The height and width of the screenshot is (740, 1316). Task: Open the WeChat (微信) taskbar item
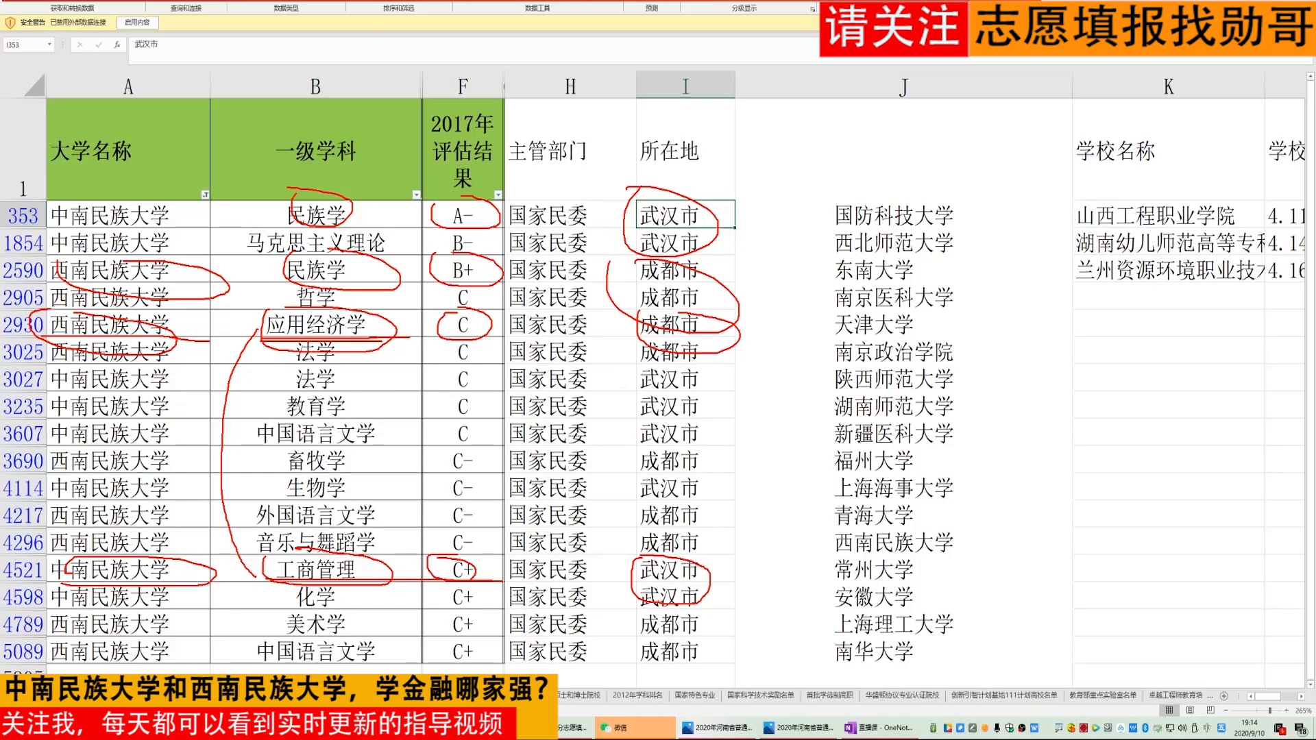[635, 728]
